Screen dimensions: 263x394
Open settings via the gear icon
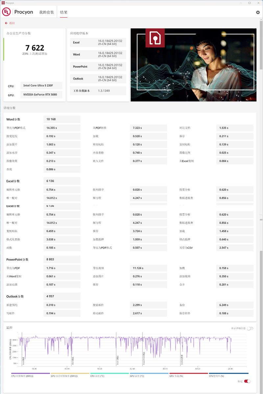point(258,12)
